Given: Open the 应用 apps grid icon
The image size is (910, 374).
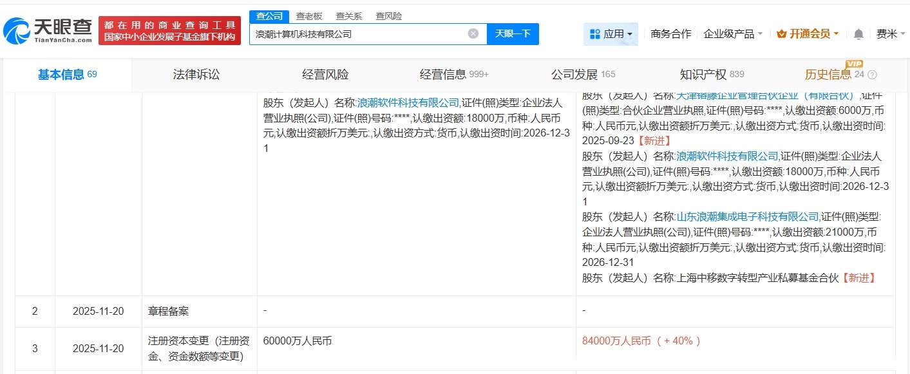Looking at the screenshot, I should tap(594, 34).
